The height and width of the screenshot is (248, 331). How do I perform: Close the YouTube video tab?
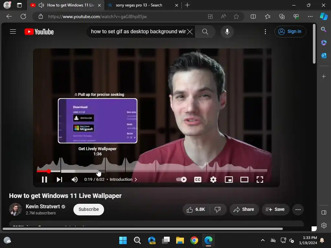[99, 5]
